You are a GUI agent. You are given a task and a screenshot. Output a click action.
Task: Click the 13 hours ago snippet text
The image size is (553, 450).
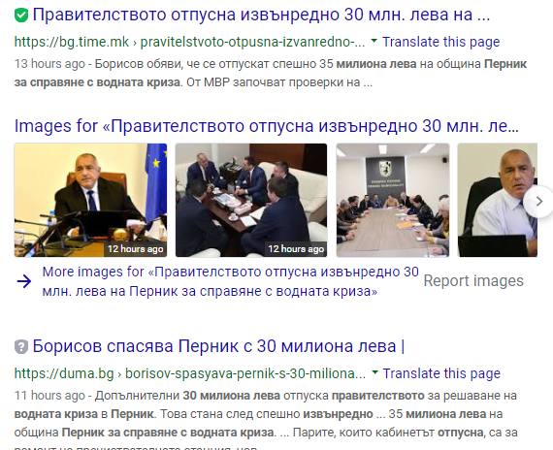coord(49,64)
